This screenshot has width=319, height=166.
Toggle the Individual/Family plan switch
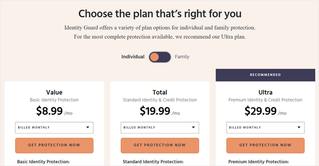point(160,57)
